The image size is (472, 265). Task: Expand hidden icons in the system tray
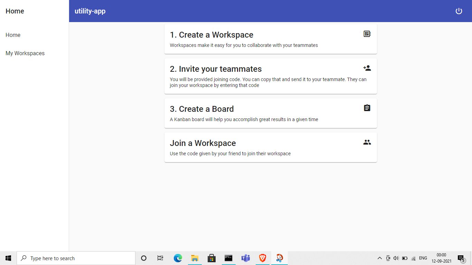379,258
